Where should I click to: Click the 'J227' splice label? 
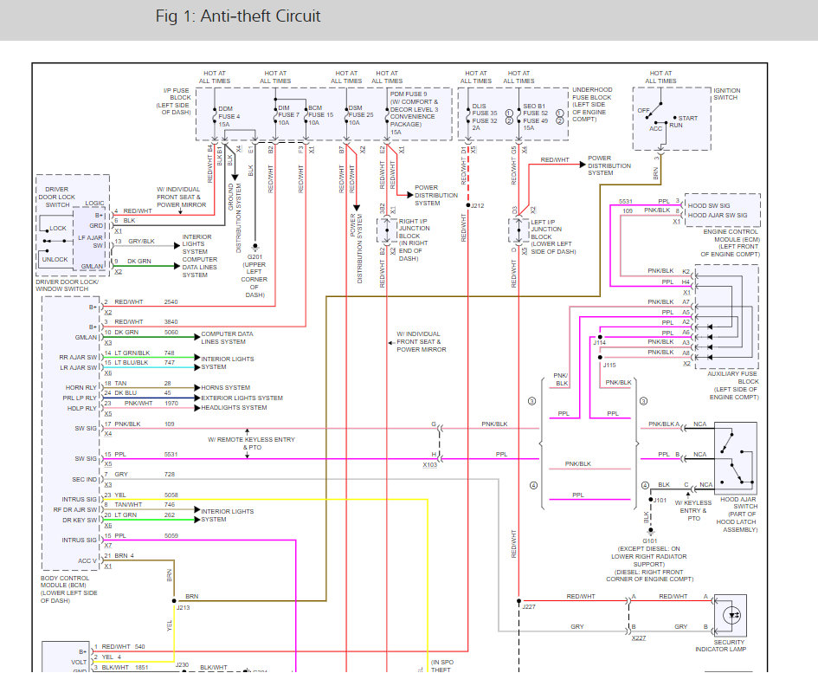529,606
